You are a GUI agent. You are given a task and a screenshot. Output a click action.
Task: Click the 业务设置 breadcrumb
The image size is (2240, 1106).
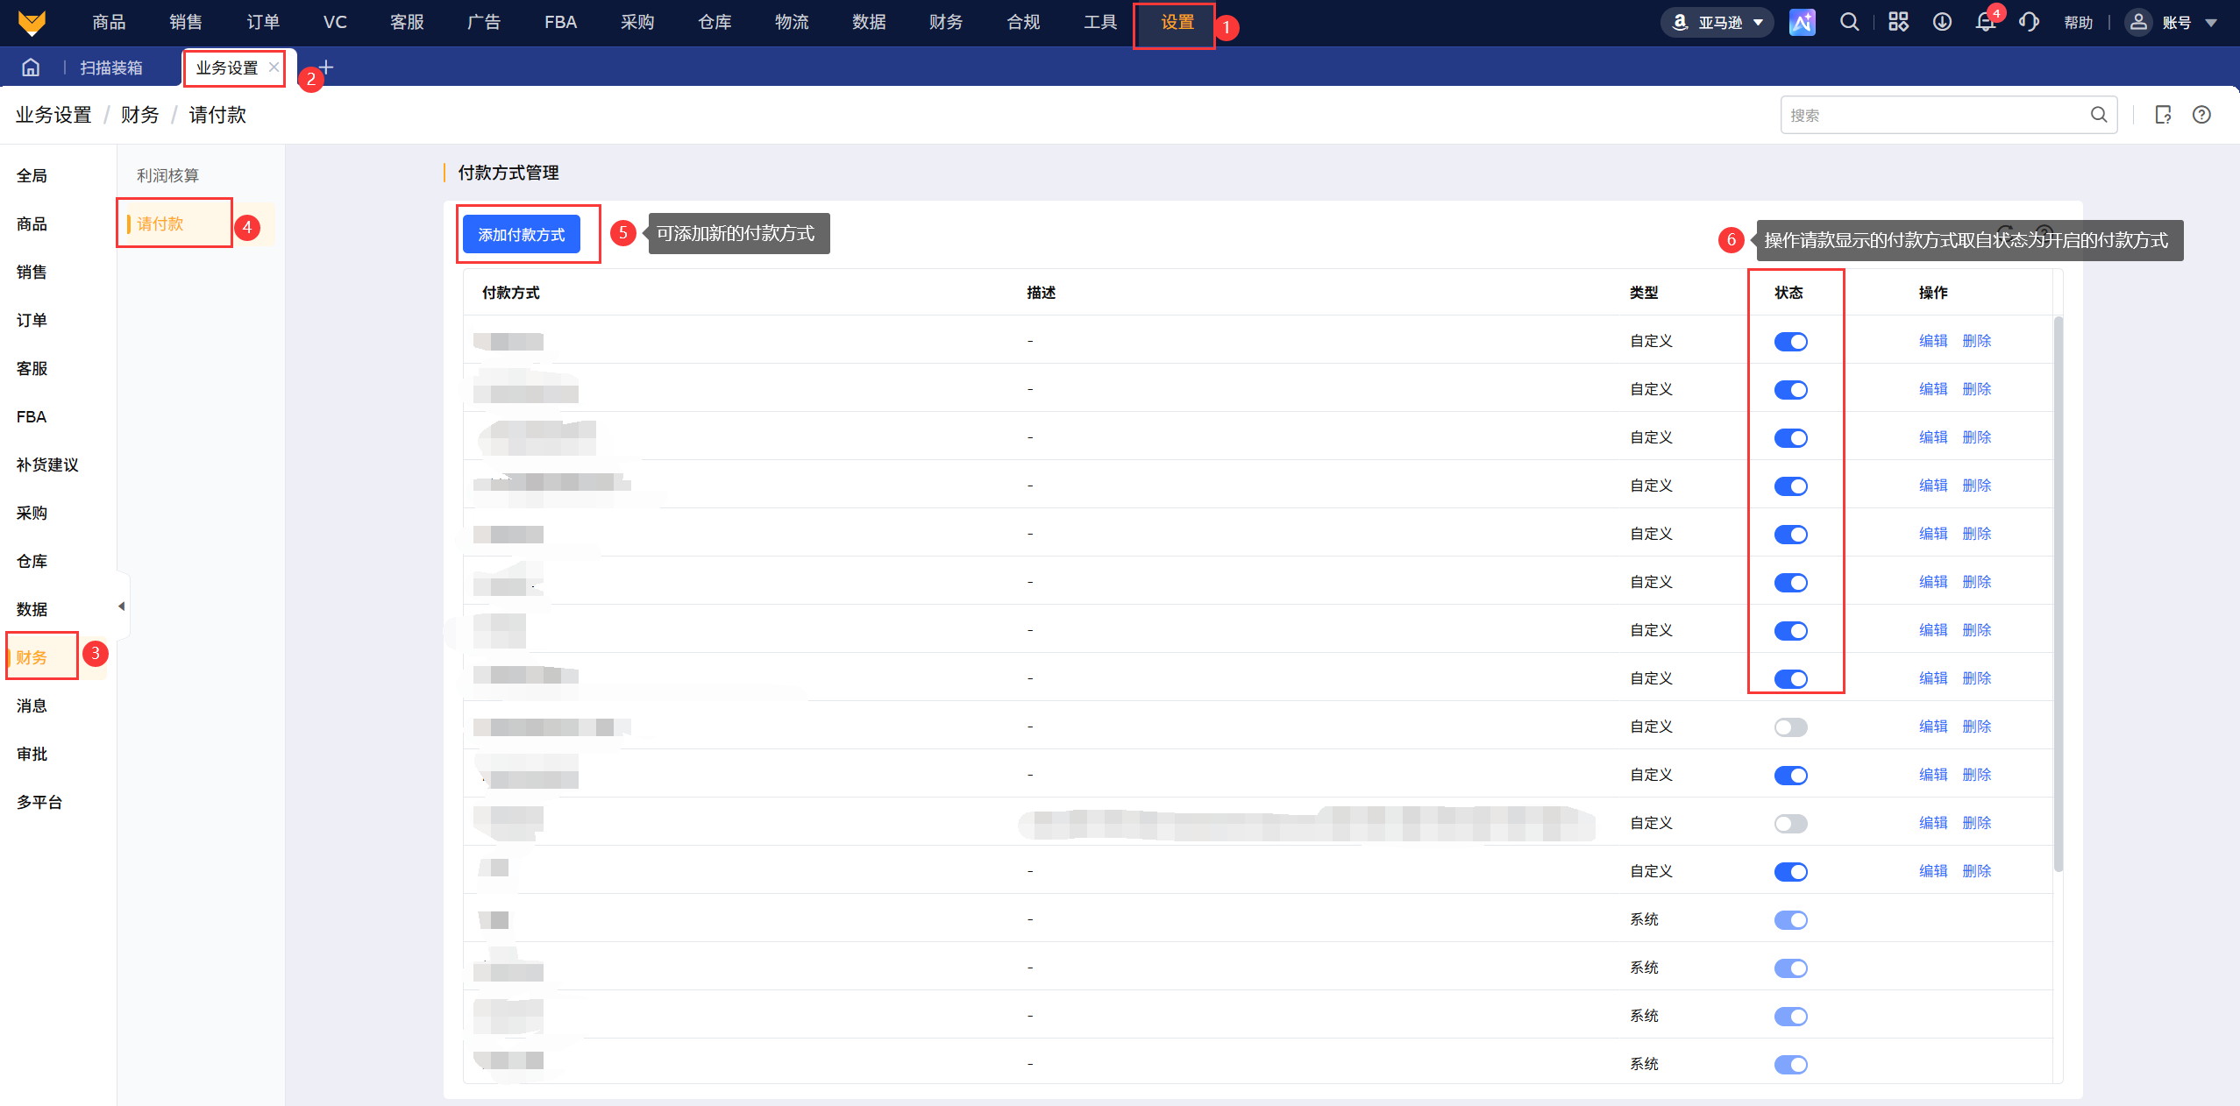pyautogui.click(x=53, y=115)
